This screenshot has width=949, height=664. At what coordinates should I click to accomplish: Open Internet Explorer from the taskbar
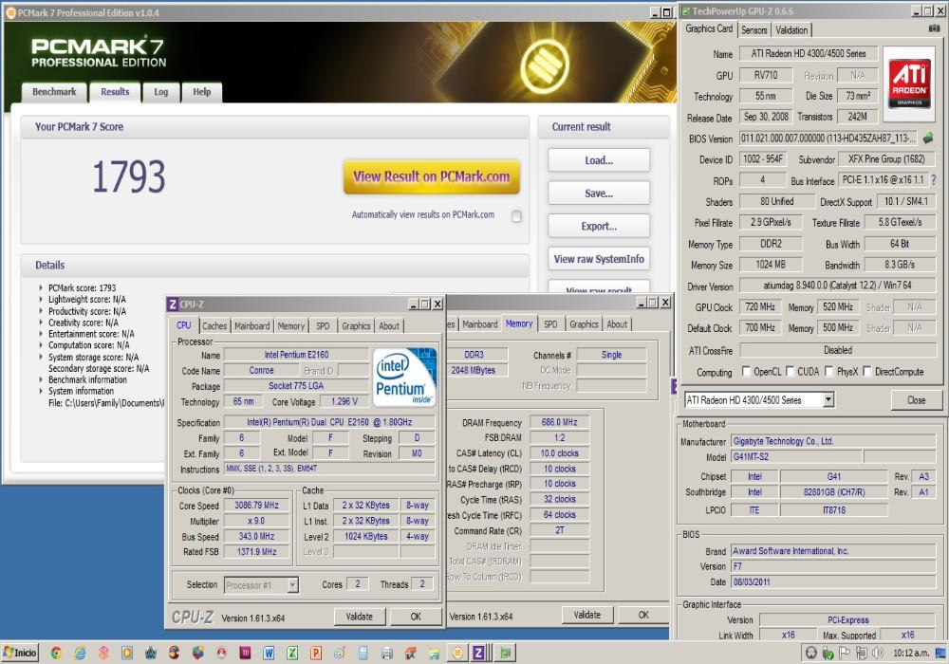[x=80, y=653]
